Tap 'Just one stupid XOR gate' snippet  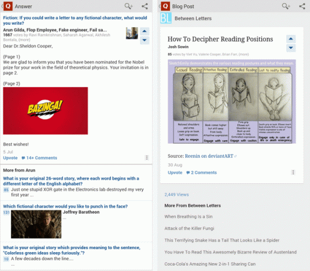tap(77, 192)
